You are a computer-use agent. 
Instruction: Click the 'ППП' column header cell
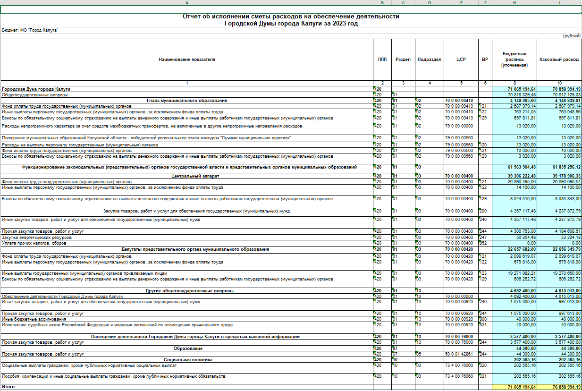(x=381, y=60)
